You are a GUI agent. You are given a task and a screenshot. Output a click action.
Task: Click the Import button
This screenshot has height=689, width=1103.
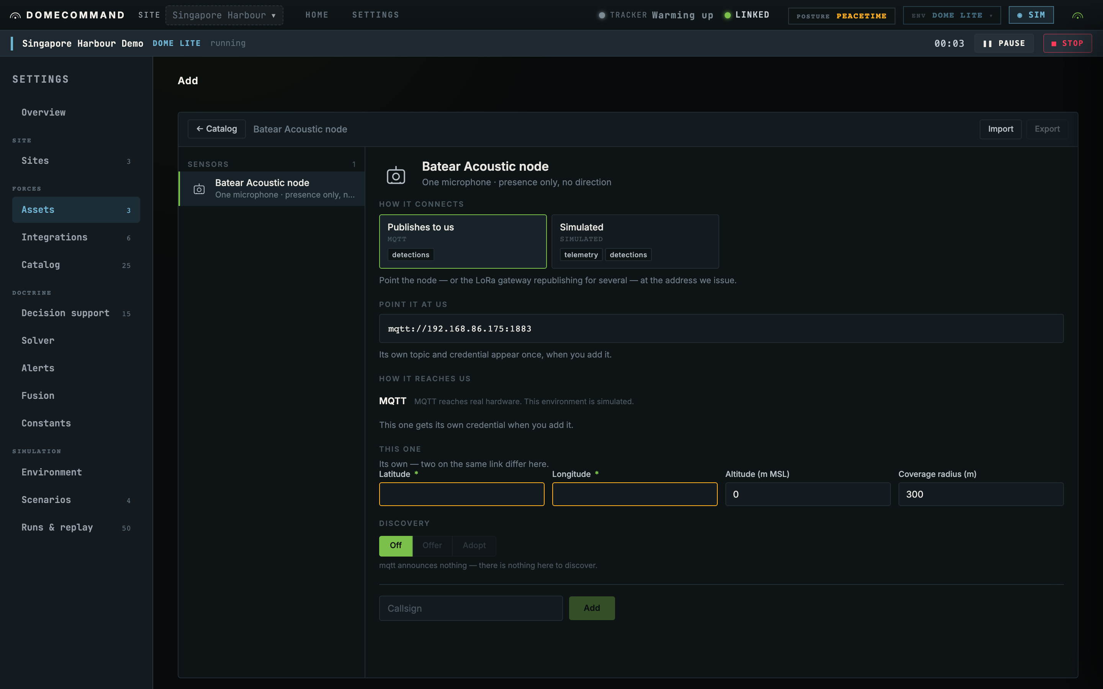(1000, 129)
